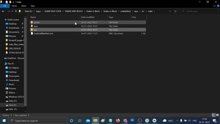
Task: Open the Help question mark icon
Action: pos(218,6)
